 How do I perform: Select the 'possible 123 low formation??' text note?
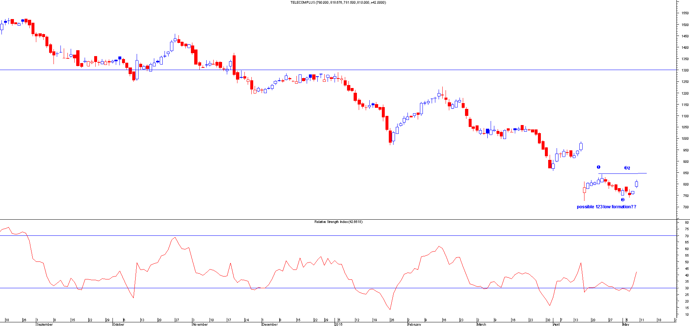(606, 207)
